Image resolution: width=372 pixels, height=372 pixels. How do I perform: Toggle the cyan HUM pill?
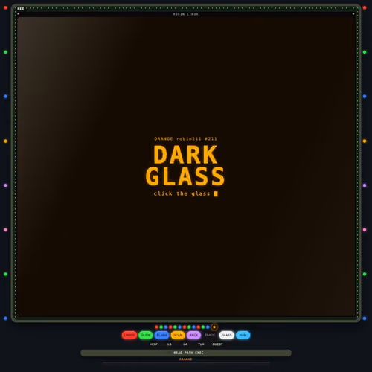click(243, 335)
